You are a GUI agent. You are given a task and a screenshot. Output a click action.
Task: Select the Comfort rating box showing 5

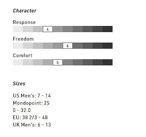pos(58,62)
